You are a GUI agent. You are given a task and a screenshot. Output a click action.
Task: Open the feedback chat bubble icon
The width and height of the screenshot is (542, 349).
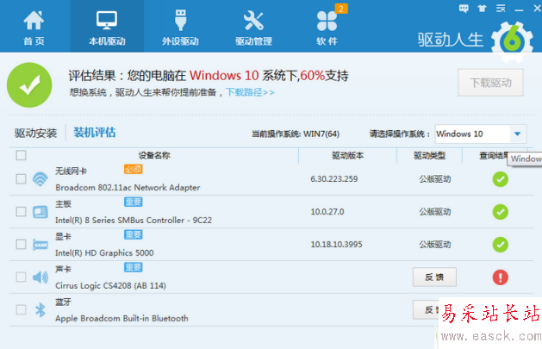(x=464, y=9)
